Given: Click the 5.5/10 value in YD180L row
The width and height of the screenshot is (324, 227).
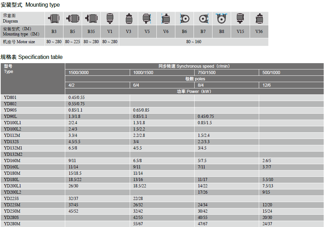Looking at the screenshot, I should [x=268, y=180].
